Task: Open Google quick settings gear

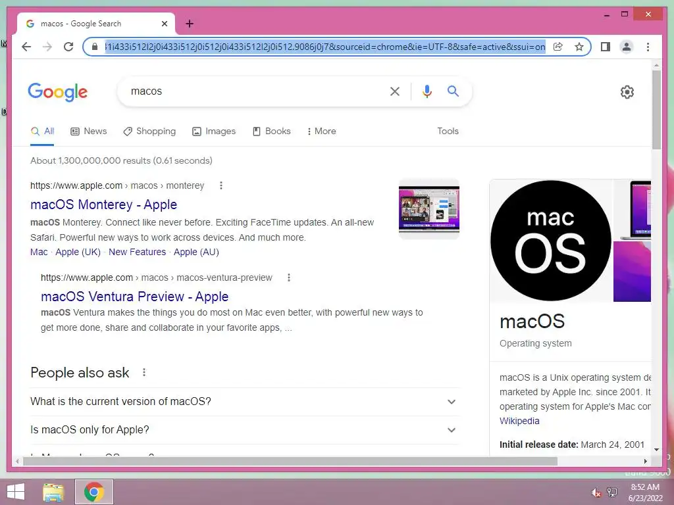Action: [627, 92]
